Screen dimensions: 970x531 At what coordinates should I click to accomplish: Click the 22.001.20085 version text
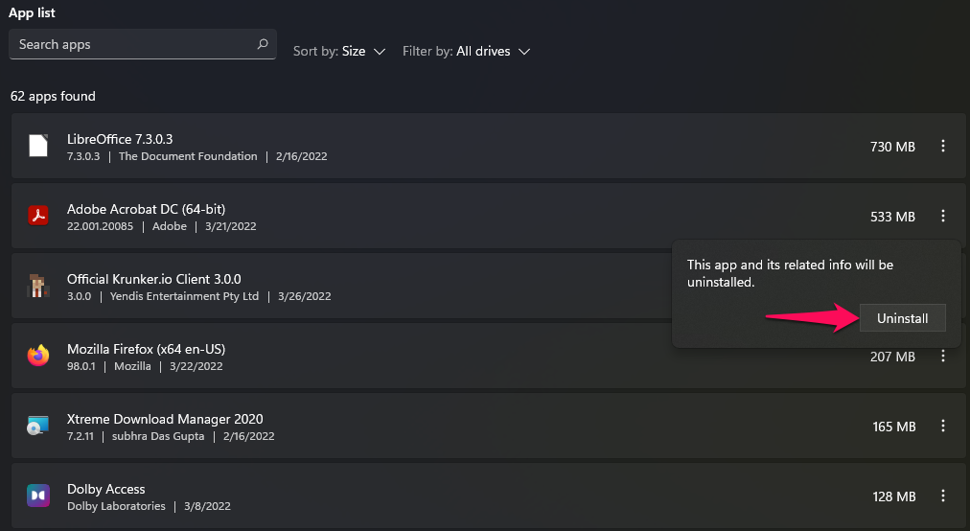(x=100, y=226)
